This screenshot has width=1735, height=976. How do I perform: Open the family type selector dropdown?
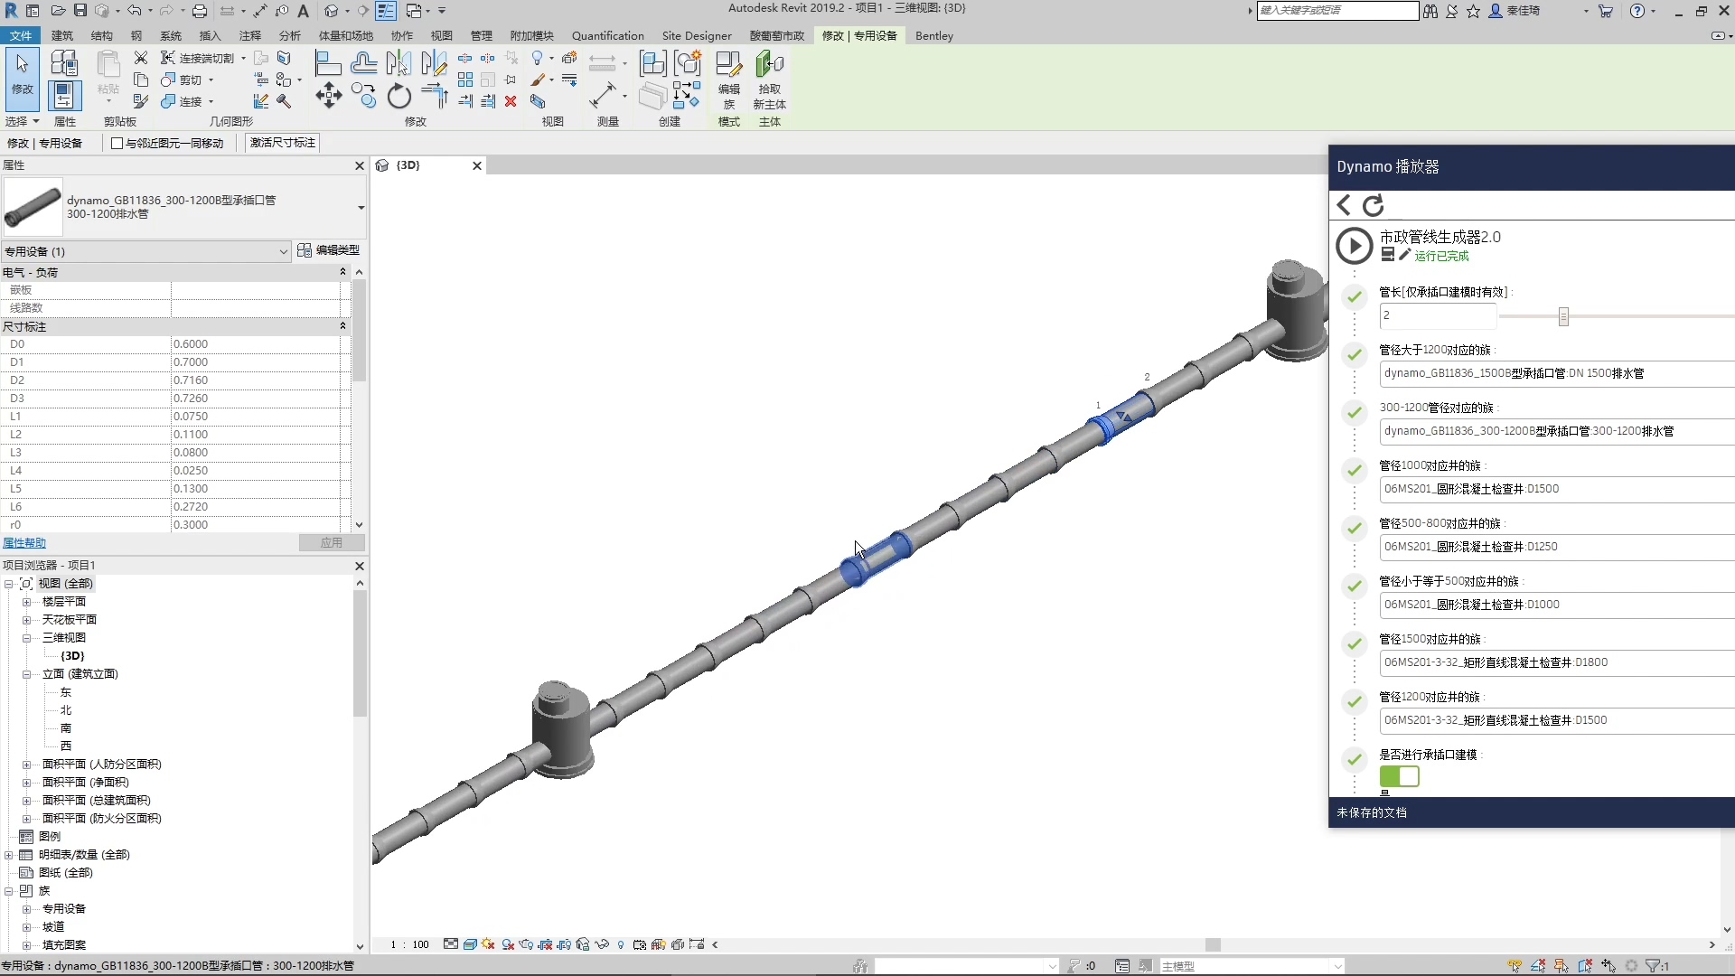click(361, 208)
